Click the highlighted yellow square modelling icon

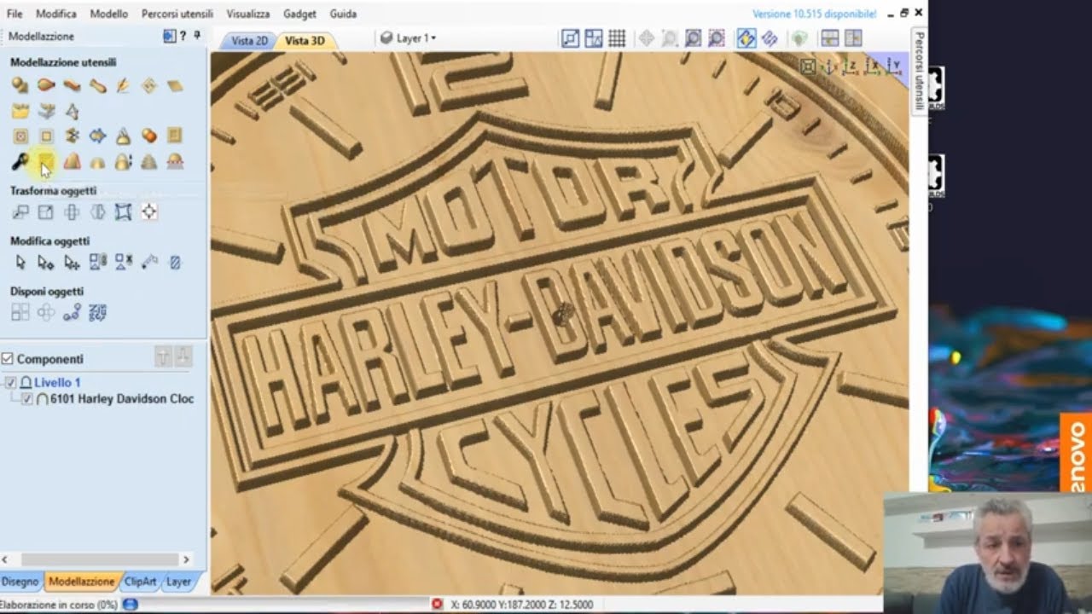46,161
